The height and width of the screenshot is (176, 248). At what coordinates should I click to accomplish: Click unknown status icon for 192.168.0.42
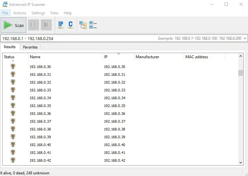click(x=13, y=160)
